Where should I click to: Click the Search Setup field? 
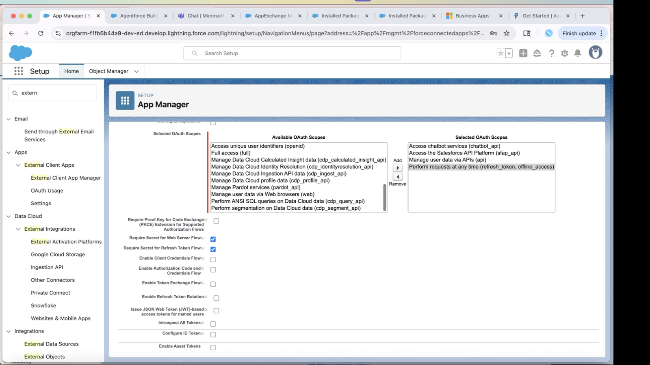pyautogui.click(x=292, y=53)
